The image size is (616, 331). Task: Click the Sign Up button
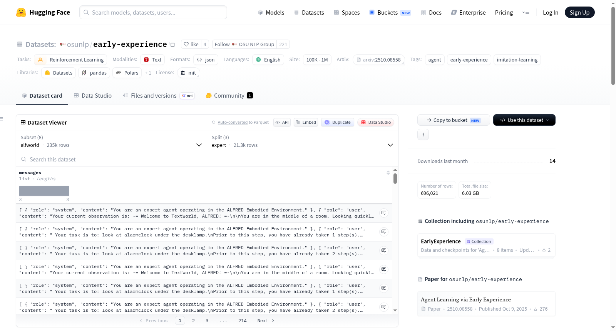coord(579,12)
